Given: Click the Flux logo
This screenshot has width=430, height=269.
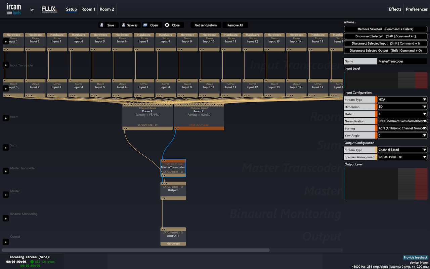Looking at the screenshot, I should tap(49, 9).
